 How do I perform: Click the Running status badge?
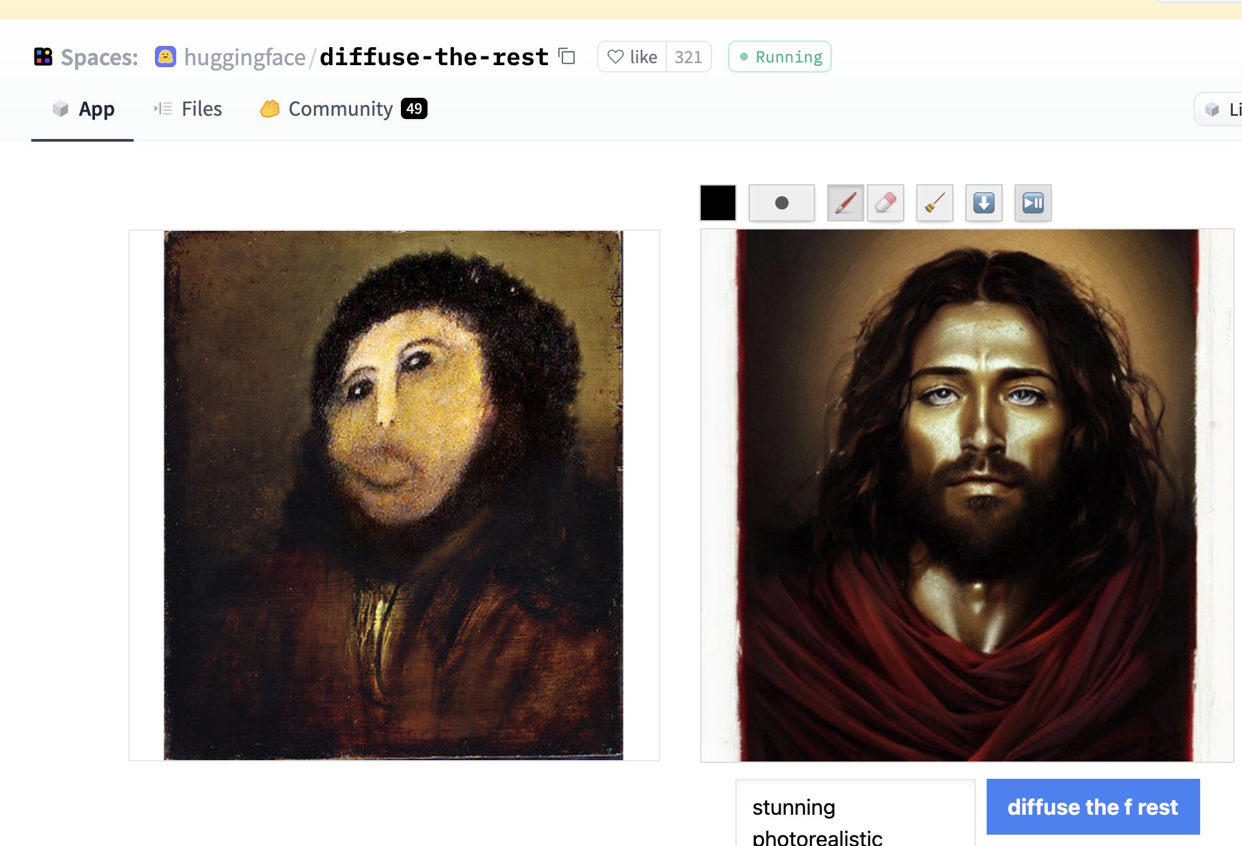779,57
